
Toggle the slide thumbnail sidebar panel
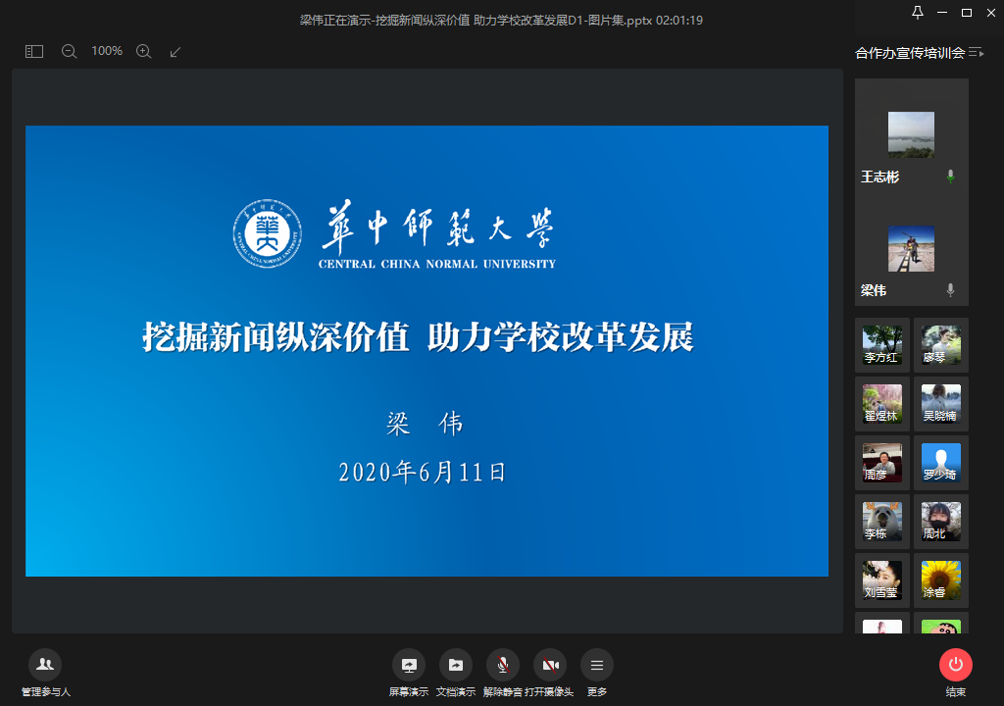pyautogui.click(x=34, y=51)
